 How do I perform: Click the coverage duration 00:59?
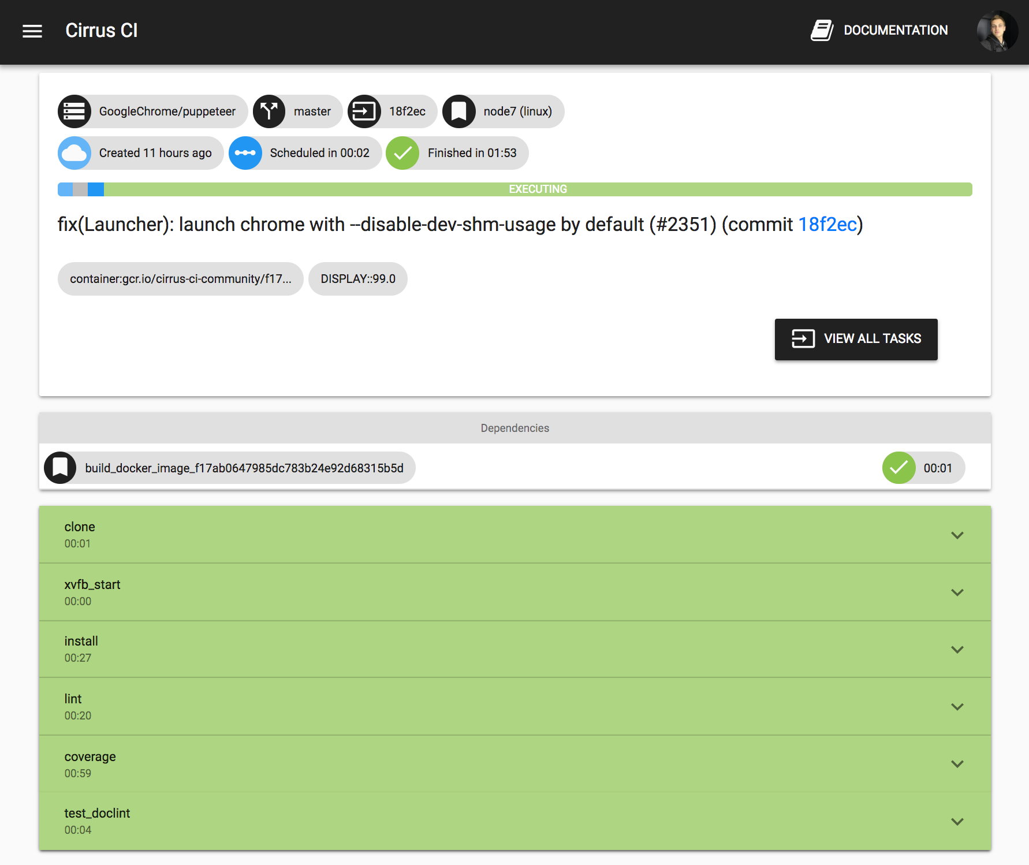tap(78, 773)
